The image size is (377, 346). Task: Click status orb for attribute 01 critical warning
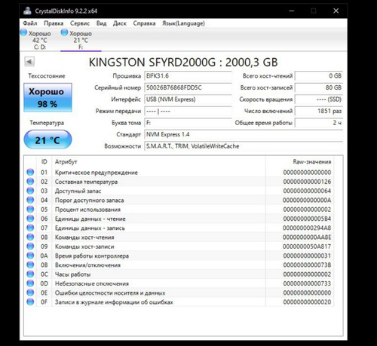(x=30, y=172)
